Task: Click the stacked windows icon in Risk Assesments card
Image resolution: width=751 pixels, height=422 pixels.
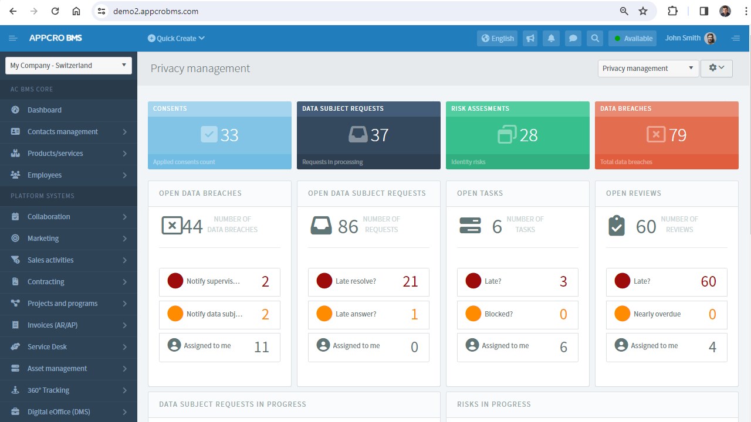Action: 507,134
